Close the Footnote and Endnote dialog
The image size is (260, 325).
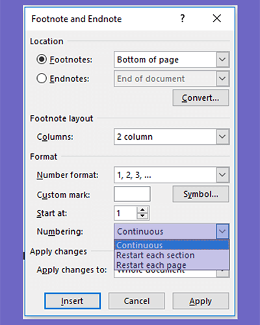pyautogui.click(x=216, y=18)
